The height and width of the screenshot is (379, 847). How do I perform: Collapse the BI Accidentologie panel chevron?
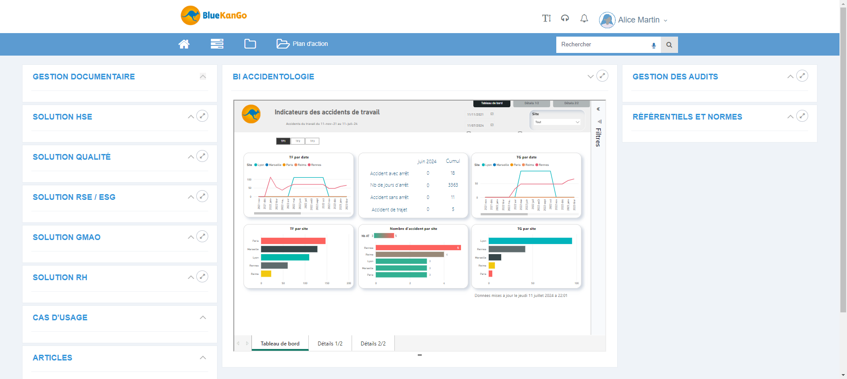[x=591, y=76]
